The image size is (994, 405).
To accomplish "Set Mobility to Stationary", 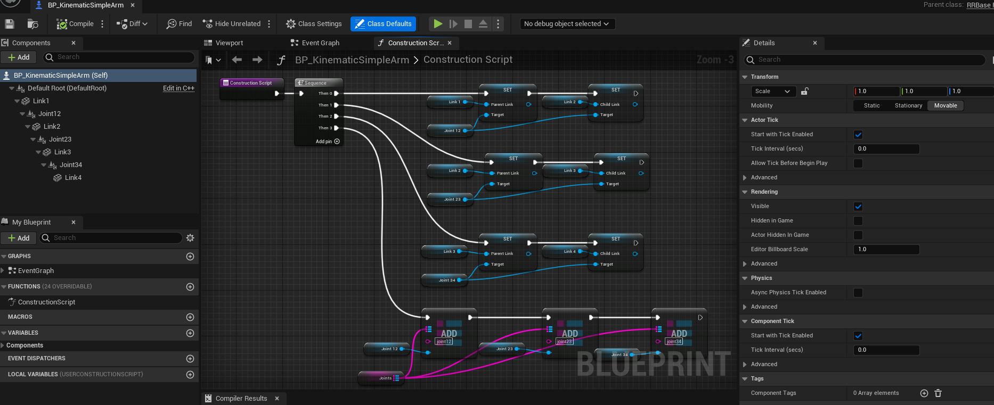I will pos(908,106).
